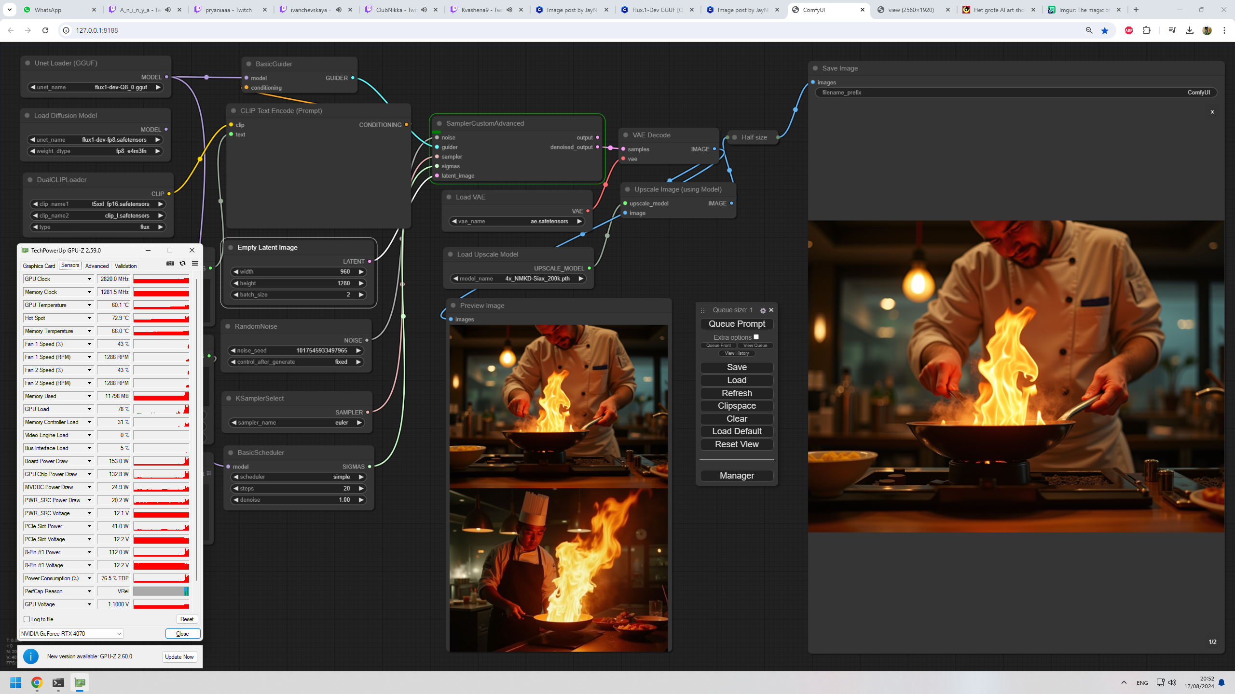Screen dimensions: 1235x694
Task: Click Update Now for GPU-Z
Action: tap(179, 657)
